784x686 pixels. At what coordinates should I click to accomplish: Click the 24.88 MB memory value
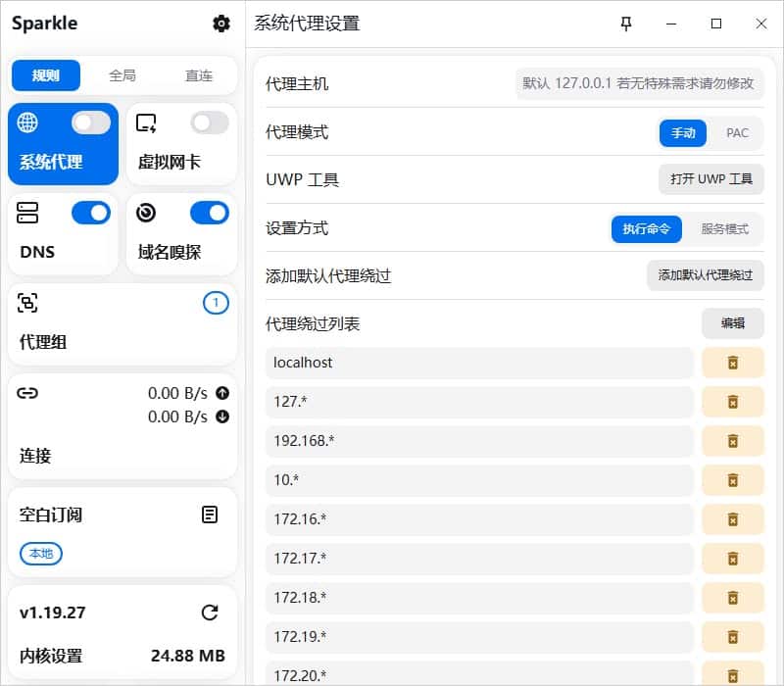click(188, 656)
